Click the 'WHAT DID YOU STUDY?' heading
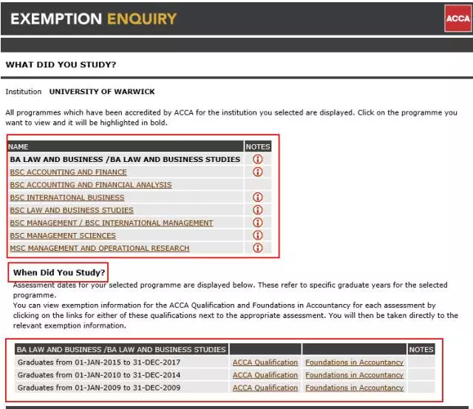The image size is (473, 409). [61, 64]
